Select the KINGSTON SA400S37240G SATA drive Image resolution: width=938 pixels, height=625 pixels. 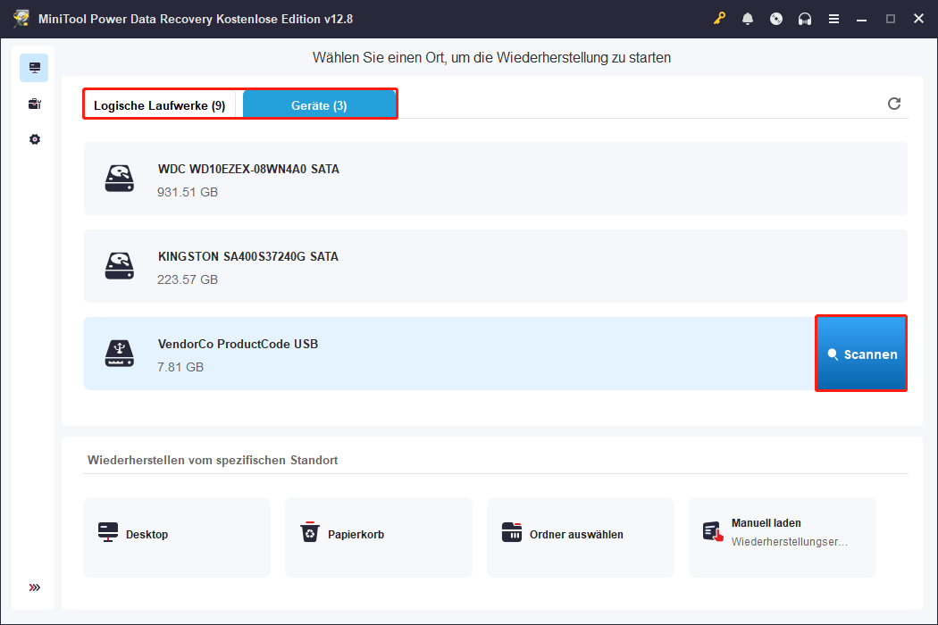[x=495, y=266]
